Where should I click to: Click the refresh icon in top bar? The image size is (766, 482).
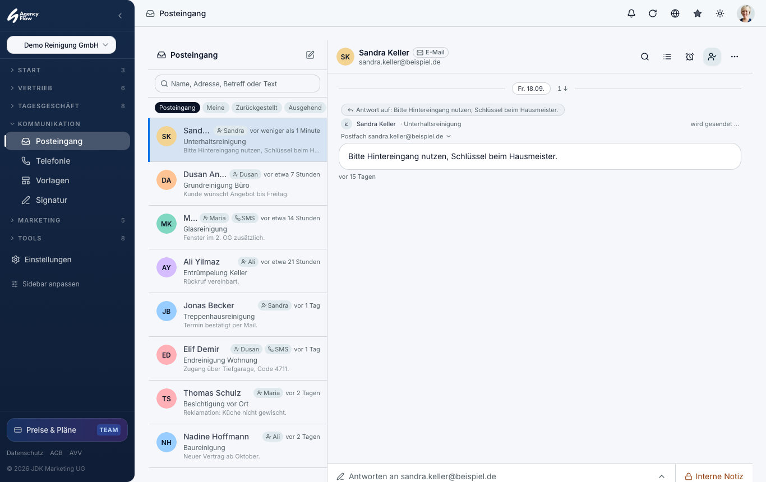click(x=653, y=13)
